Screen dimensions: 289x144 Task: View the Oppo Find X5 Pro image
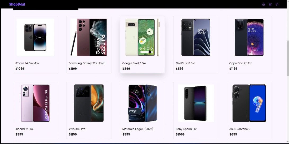[249, 37]
